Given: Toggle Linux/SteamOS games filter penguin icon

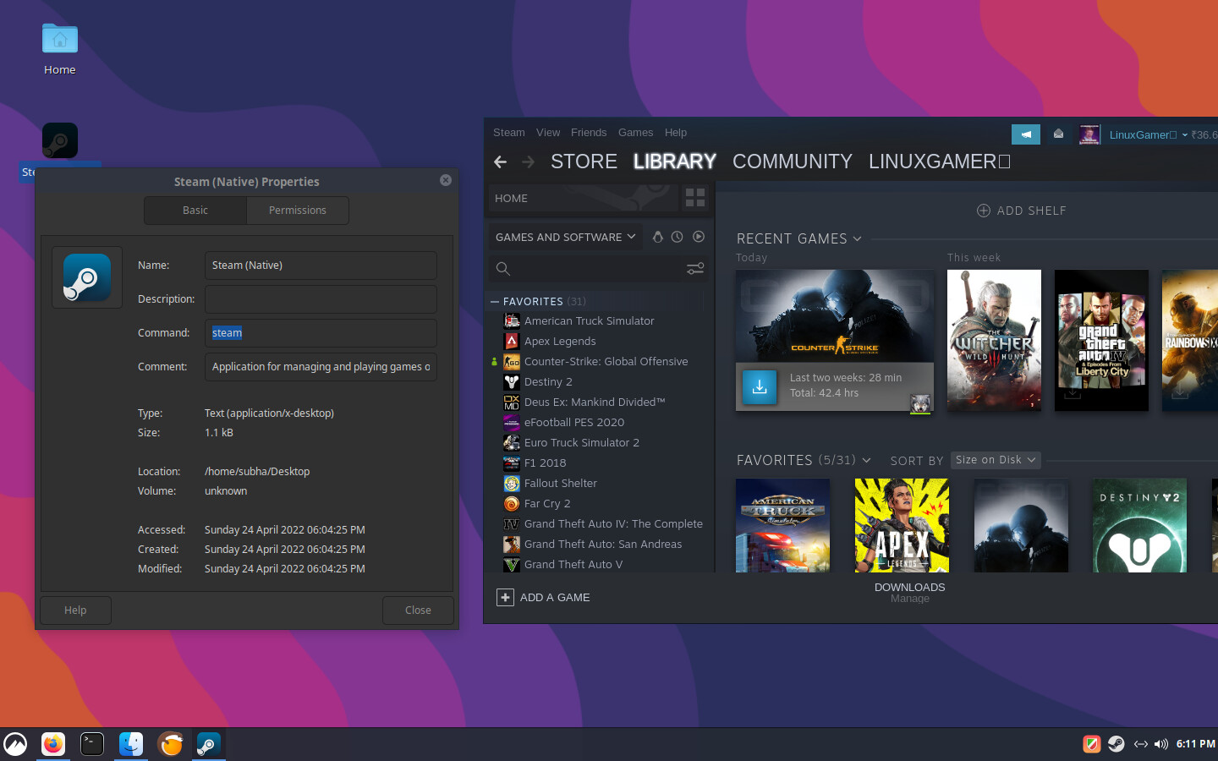Looking at the screenshot, I should click(x=657, y=237).
